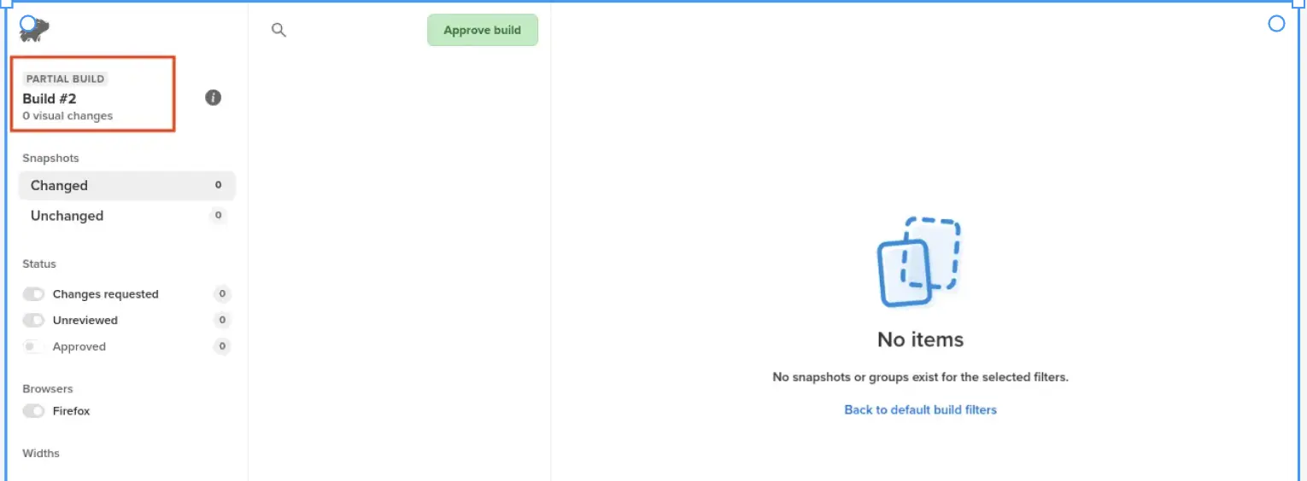The image size is (1307, 481).
Task: Show build info via the i icon
Action: pyautogui.click(x=214, y=97)
